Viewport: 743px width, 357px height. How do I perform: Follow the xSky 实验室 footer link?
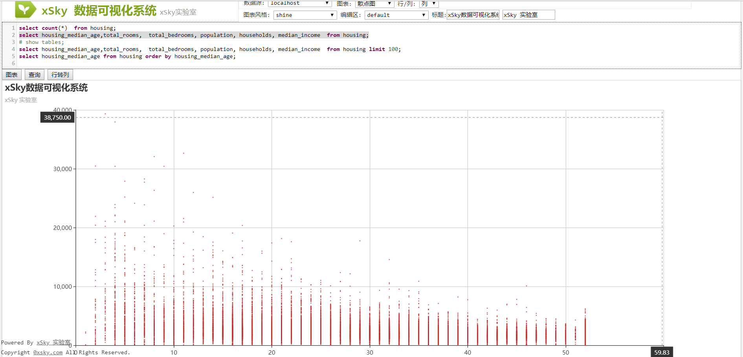click(53, 342)
